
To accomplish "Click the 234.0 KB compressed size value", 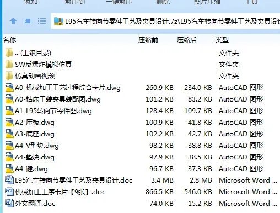I will click(x=198, y=88).
